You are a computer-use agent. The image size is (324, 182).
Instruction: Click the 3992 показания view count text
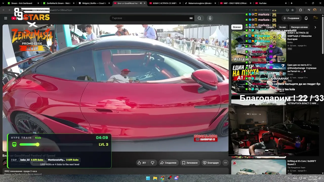pyautogui.click(x=13, y=171)
